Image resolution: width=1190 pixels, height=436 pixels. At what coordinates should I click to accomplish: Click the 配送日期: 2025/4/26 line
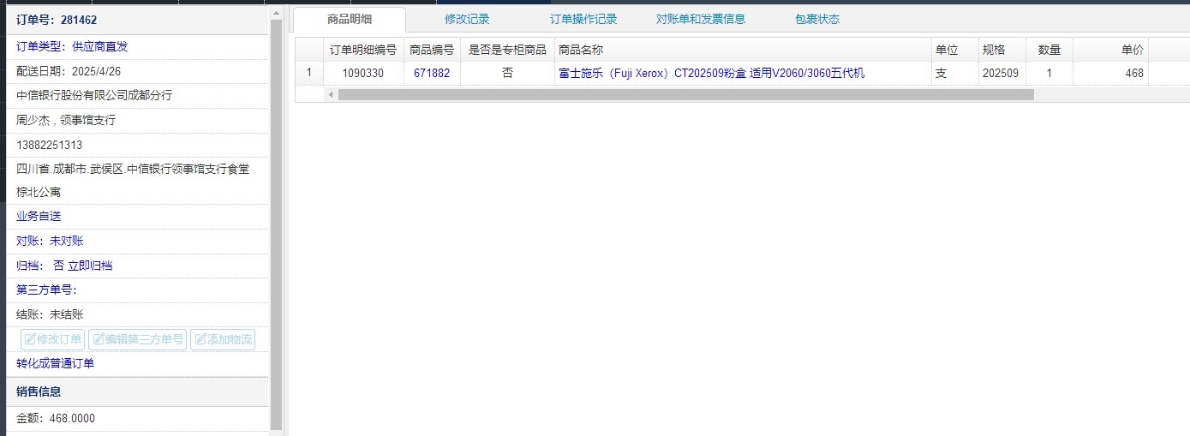tap(69, 71)
